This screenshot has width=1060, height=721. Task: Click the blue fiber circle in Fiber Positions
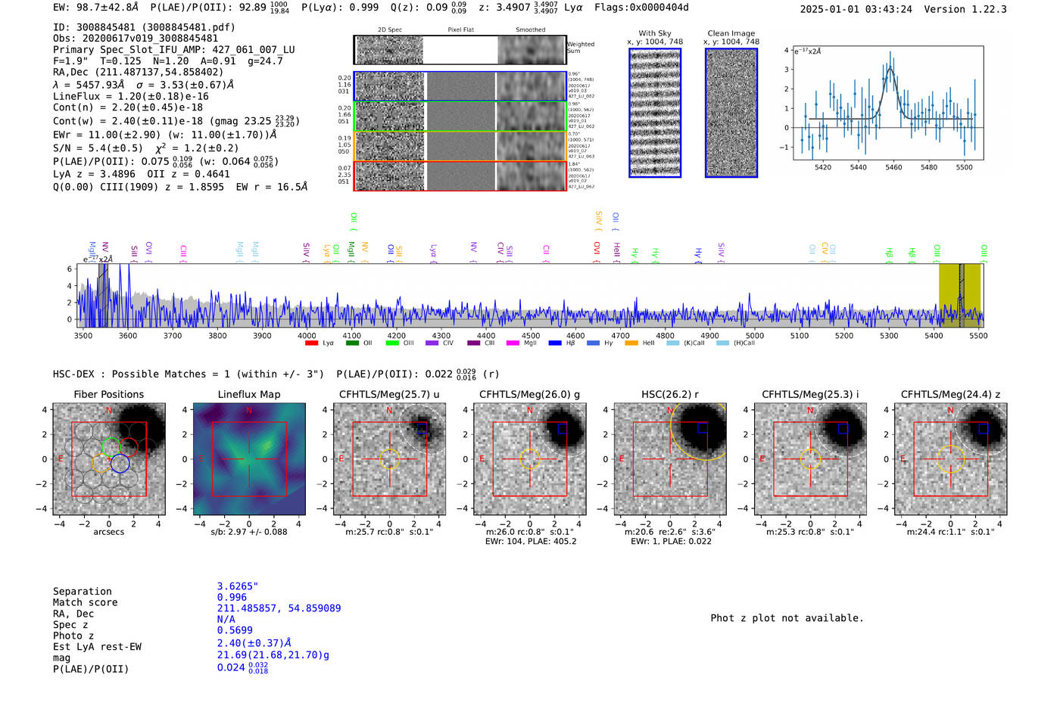point(120,463)
